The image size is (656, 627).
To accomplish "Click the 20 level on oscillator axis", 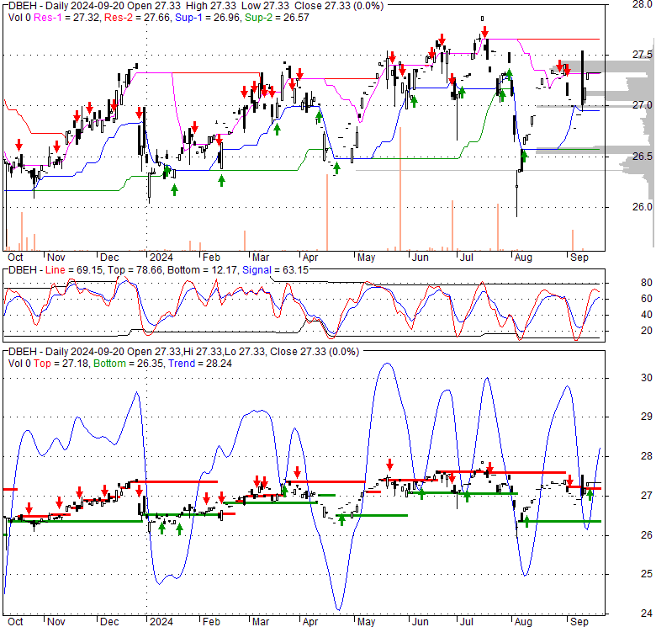I will [x=647, y=331].
